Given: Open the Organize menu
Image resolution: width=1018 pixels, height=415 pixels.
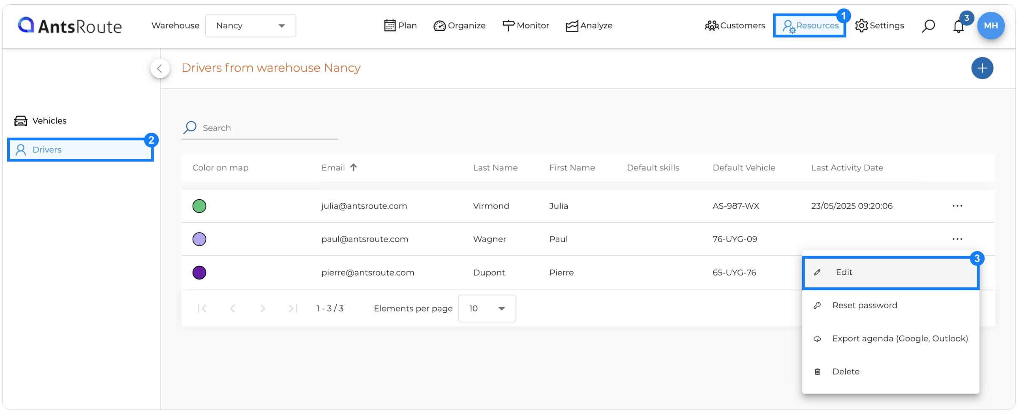Looking at the screenshot, I should 460,26.
